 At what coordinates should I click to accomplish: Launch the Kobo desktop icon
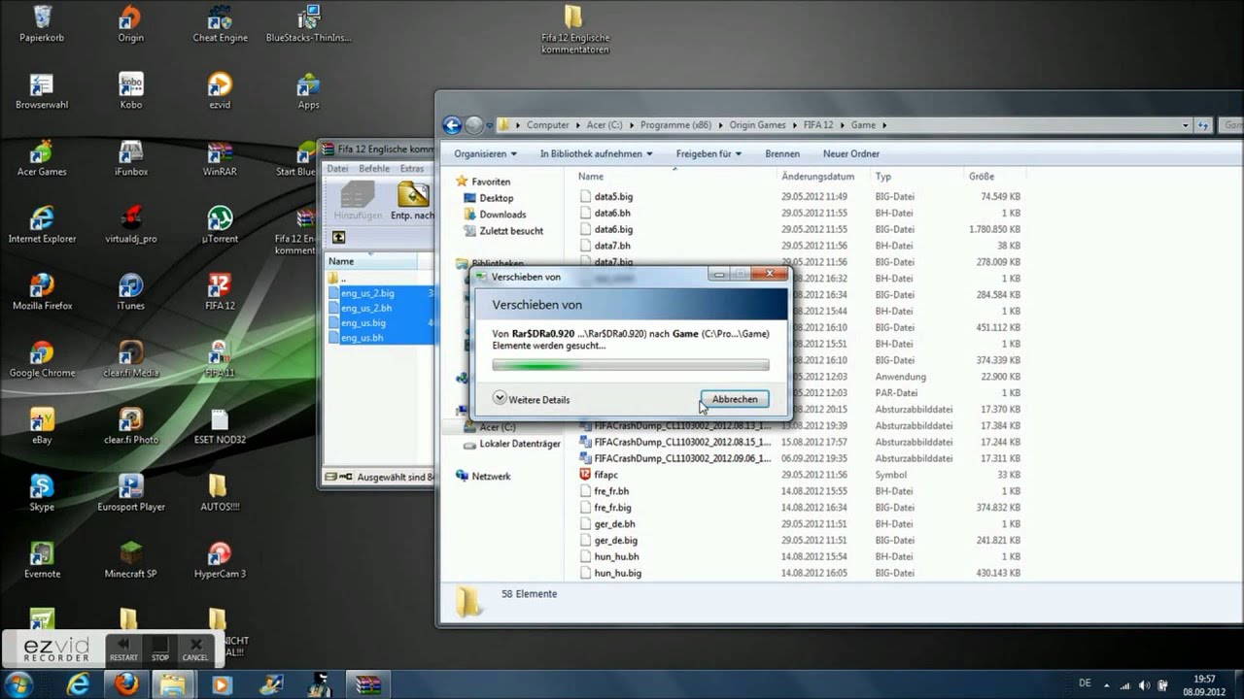[130, 92]
